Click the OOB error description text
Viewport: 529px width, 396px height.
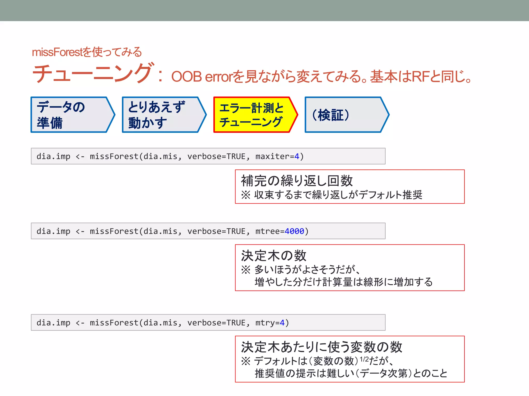click(322, 77)
